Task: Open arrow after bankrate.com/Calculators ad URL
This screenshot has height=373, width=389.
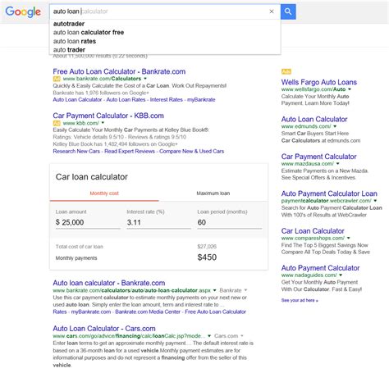Action: 145,79
